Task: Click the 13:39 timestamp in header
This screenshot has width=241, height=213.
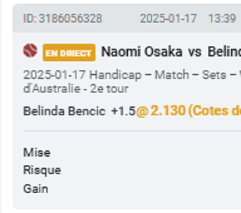Action: tap(222, 18)
